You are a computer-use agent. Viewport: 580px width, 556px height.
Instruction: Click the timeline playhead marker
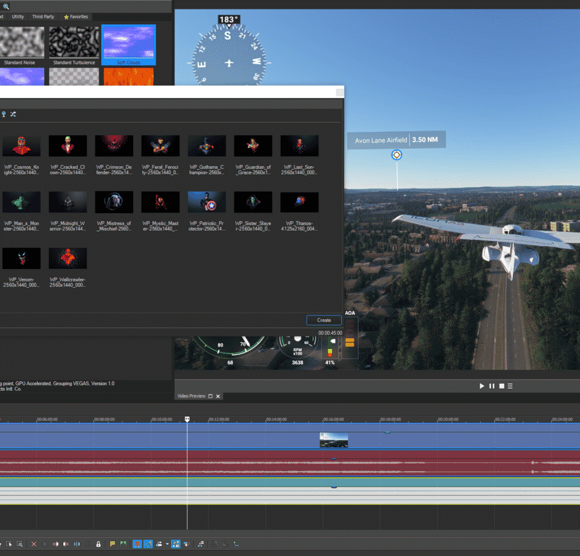pyautogui.click(x=187, y=419)
